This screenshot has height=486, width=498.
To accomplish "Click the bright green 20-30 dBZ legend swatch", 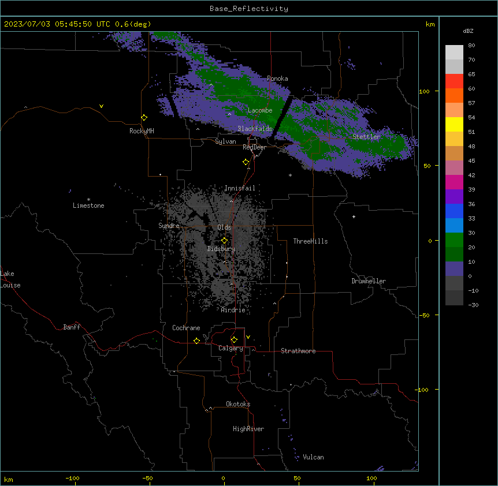I will pos(454,240).
